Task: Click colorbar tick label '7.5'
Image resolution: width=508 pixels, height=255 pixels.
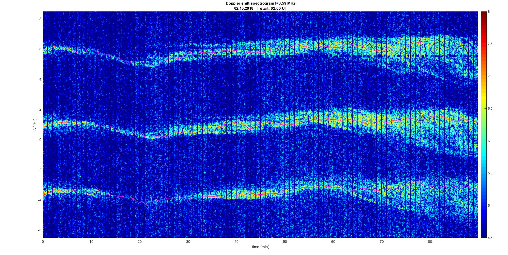Action: click(490, 44)
